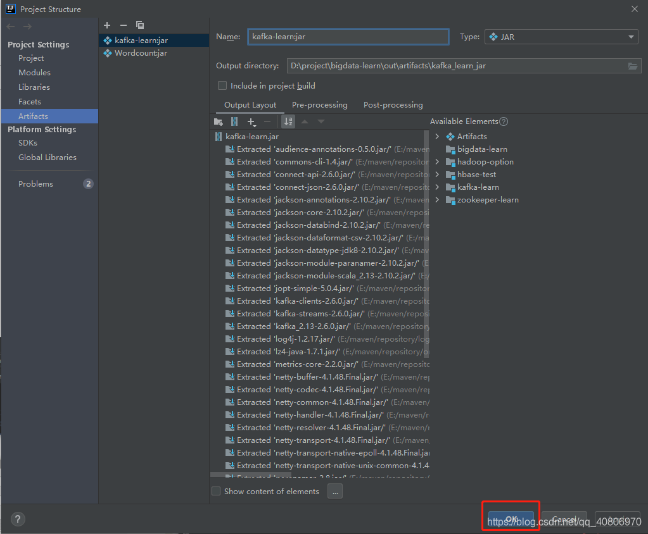
Task: Create archive in output layout toolbar
Action: coord(234,121)
